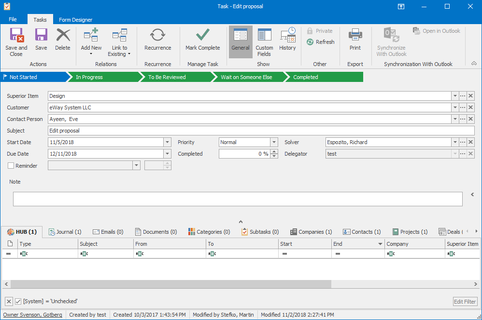482x320 pixels.
Task: Refresh the task data
Action: (x=320, y=42)
